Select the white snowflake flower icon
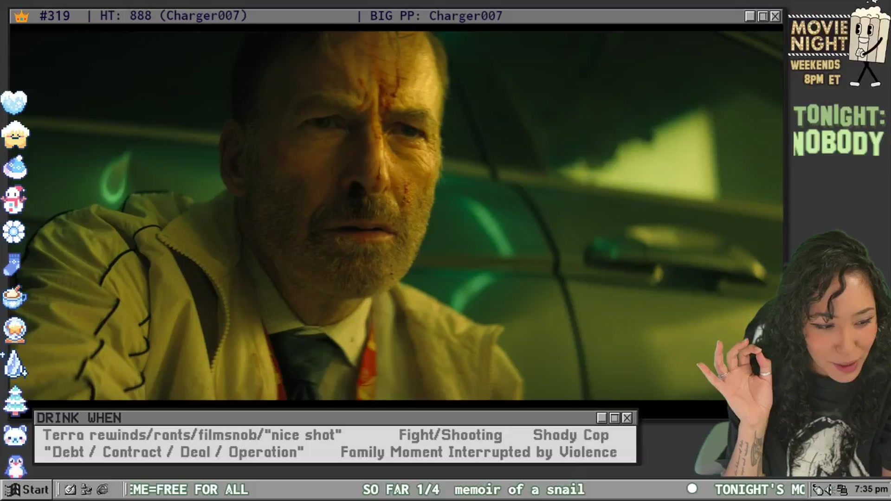The image size is (891, 501). point(14,232)
